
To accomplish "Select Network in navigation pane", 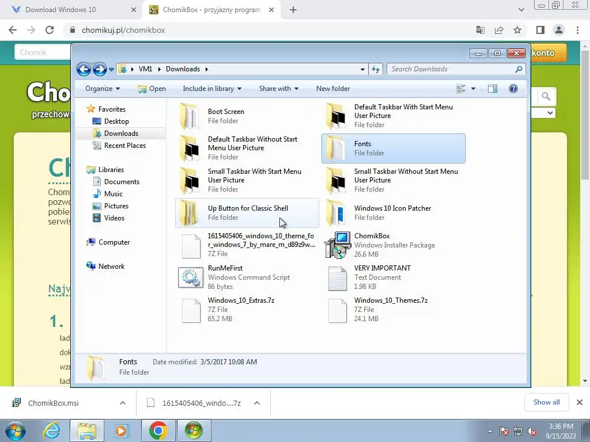I will pyautogui.click(x=111, y=266).
